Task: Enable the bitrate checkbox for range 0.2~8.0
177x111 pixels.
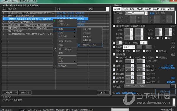Action: [114, 81]
